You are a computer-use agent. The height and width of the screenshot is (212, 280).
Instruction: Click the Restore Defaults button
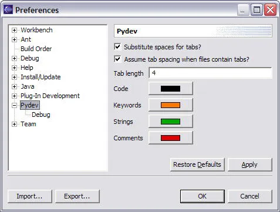197,164
